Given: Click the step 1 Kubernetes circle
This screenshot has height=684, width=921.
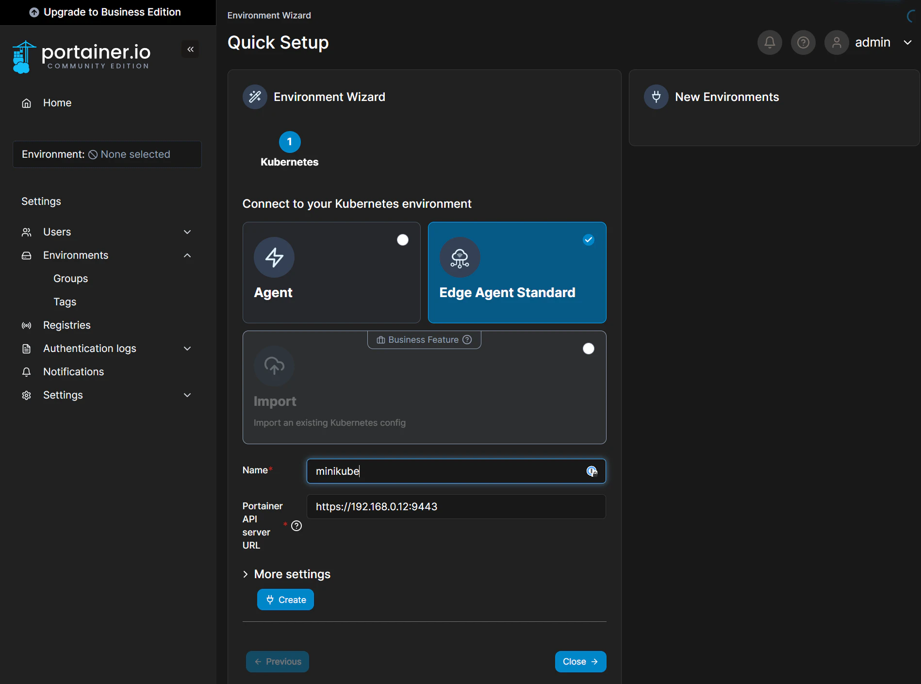Looking at the screenshot, I should (290, 142).
